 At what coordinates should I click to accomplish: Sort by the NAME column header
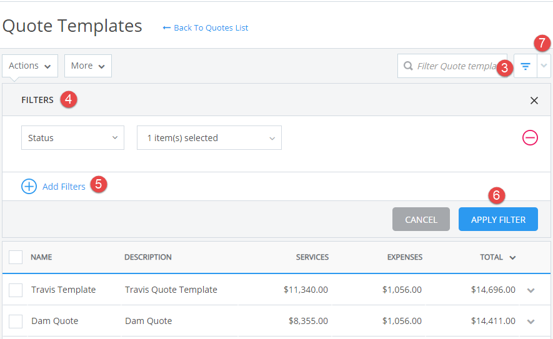coord(41,257)
